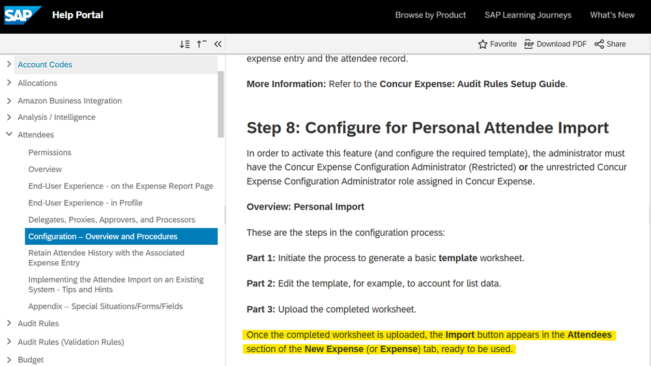The image size is (651, 366).
Task: Open Implementing the Attendee Import page
Action: point(116,284)
